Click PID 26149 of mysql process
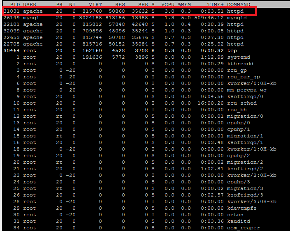 (12, 18)
